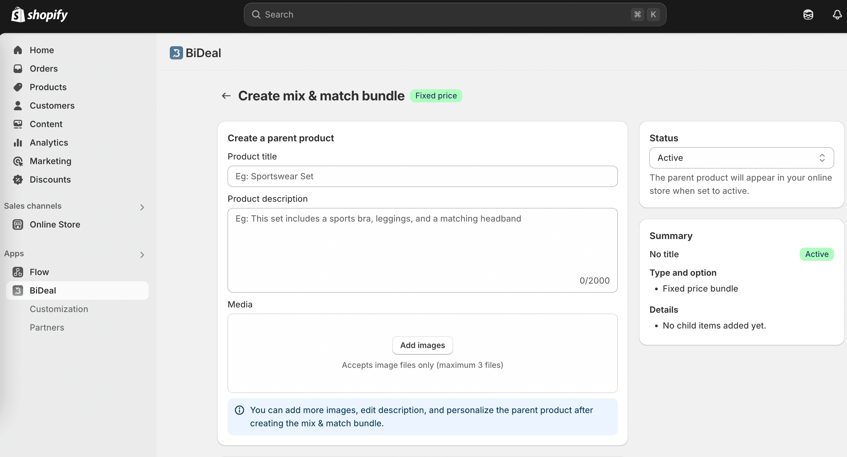Click the Discounts badge icon
The width and height of the screenshot is (847, 457).
coord(18,179)
